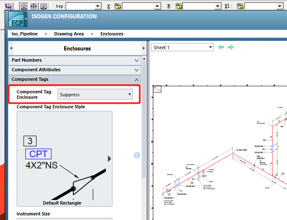
Task: Click the Drawing Area breadcrumb
Action: point(69,34)
